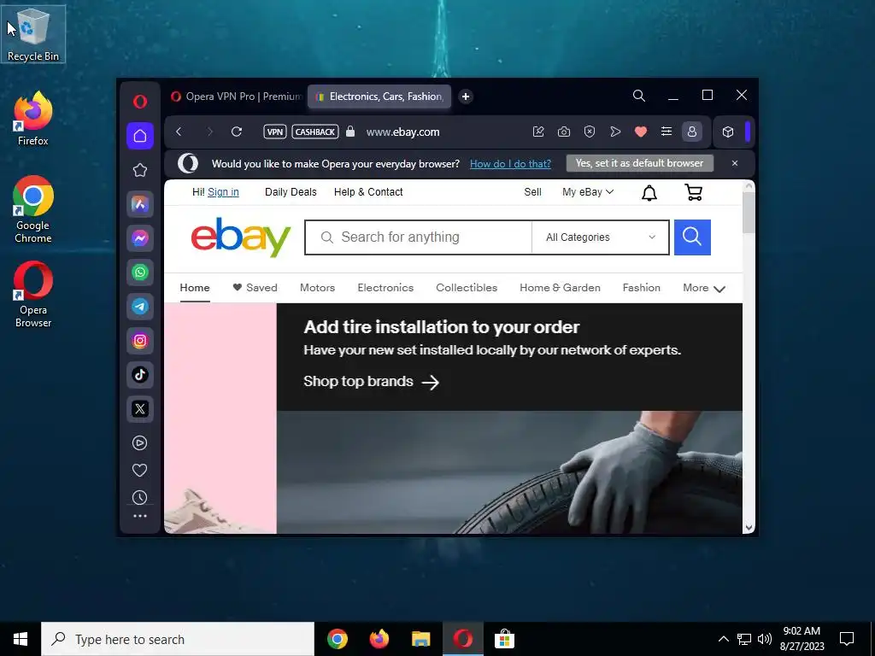875x656 pixels.
Task: Switch to Opera VPN Pro tab
Action: 236,97
